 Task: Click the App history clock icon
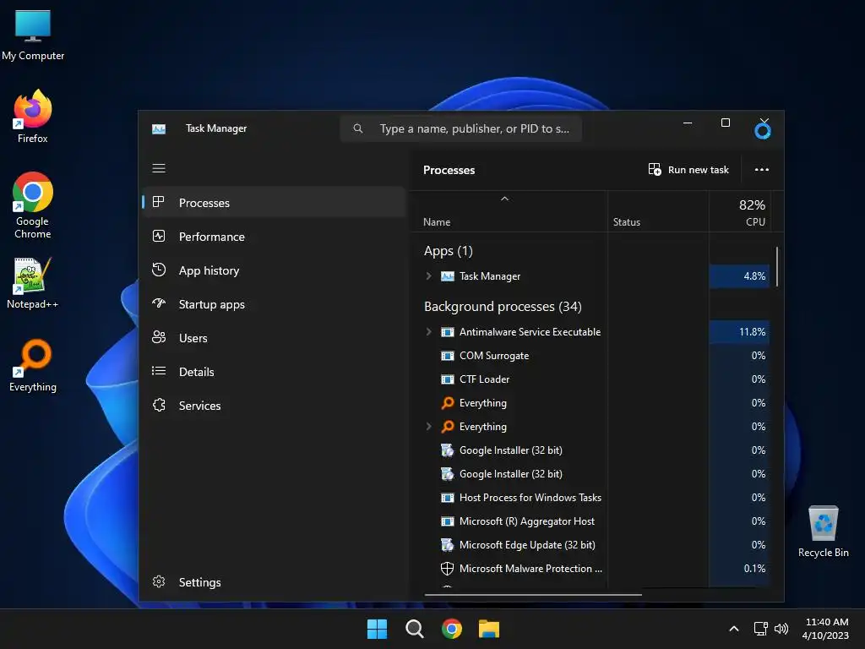point(159,270)
